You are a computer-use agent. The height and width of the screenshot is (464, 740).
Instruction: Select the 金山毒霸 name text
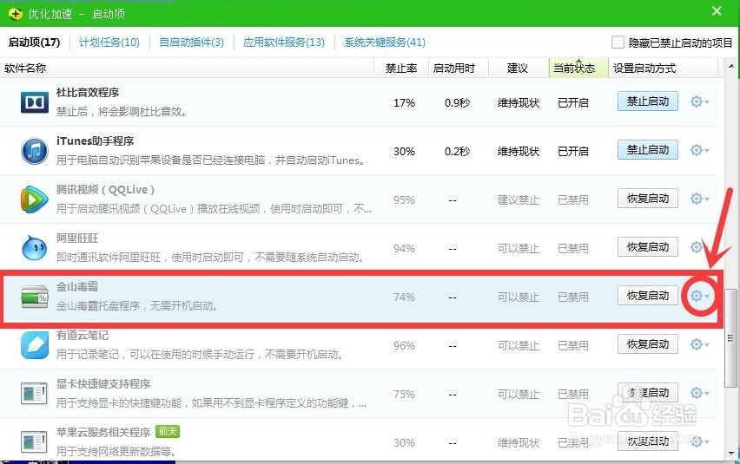coord(77,286)
